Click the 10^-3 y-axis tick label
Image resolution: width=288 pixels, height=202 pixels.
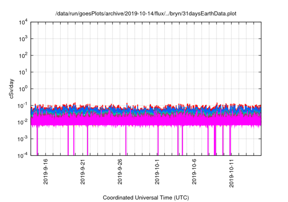click(22, 139)
